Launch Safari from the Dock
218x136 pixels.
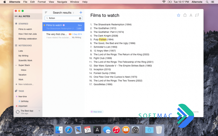pos(69,130)
